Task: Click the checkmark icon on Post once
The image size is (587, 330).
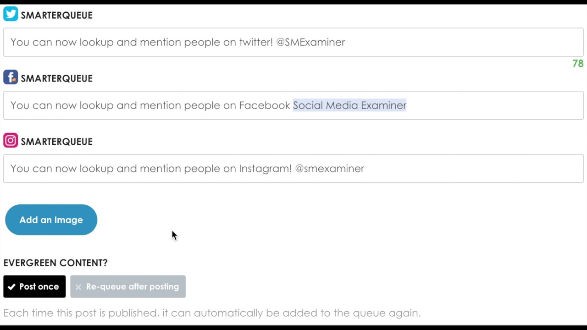Action: pos(11,287)
